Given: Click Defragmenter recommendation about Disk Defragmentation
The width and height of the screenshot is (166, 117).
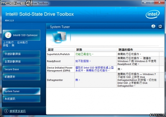Looking at the screenshot, I should (137, 80).
